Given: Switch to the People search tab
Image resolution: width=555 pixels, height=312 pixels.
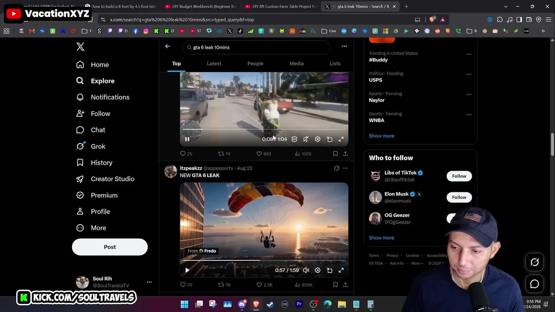Looking at the screenshot, I should coord(255,64).
